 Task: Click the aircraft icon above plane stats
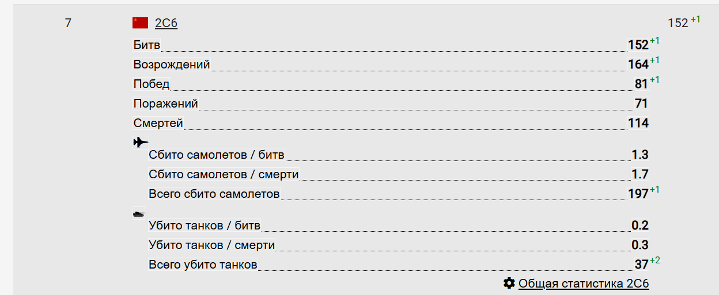[x=141, y=141]
